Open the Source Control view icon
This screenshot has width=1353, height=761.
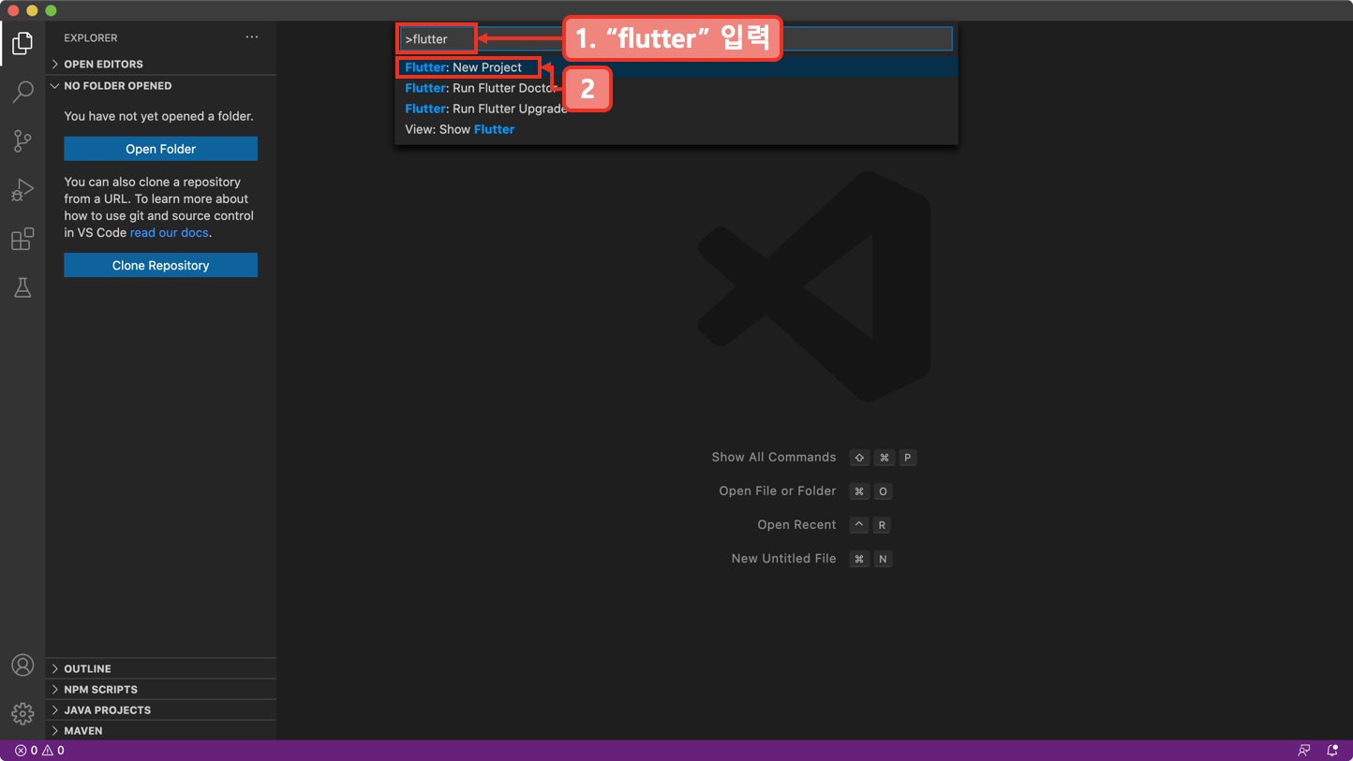(x=22, y=140)
